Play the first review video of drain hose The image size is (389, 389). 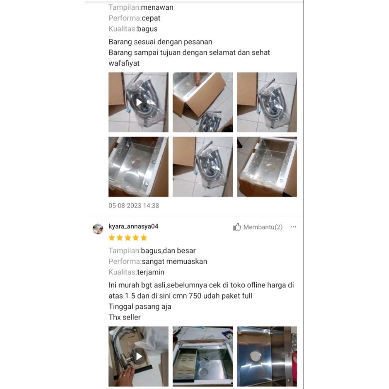[x=139, y=102]
